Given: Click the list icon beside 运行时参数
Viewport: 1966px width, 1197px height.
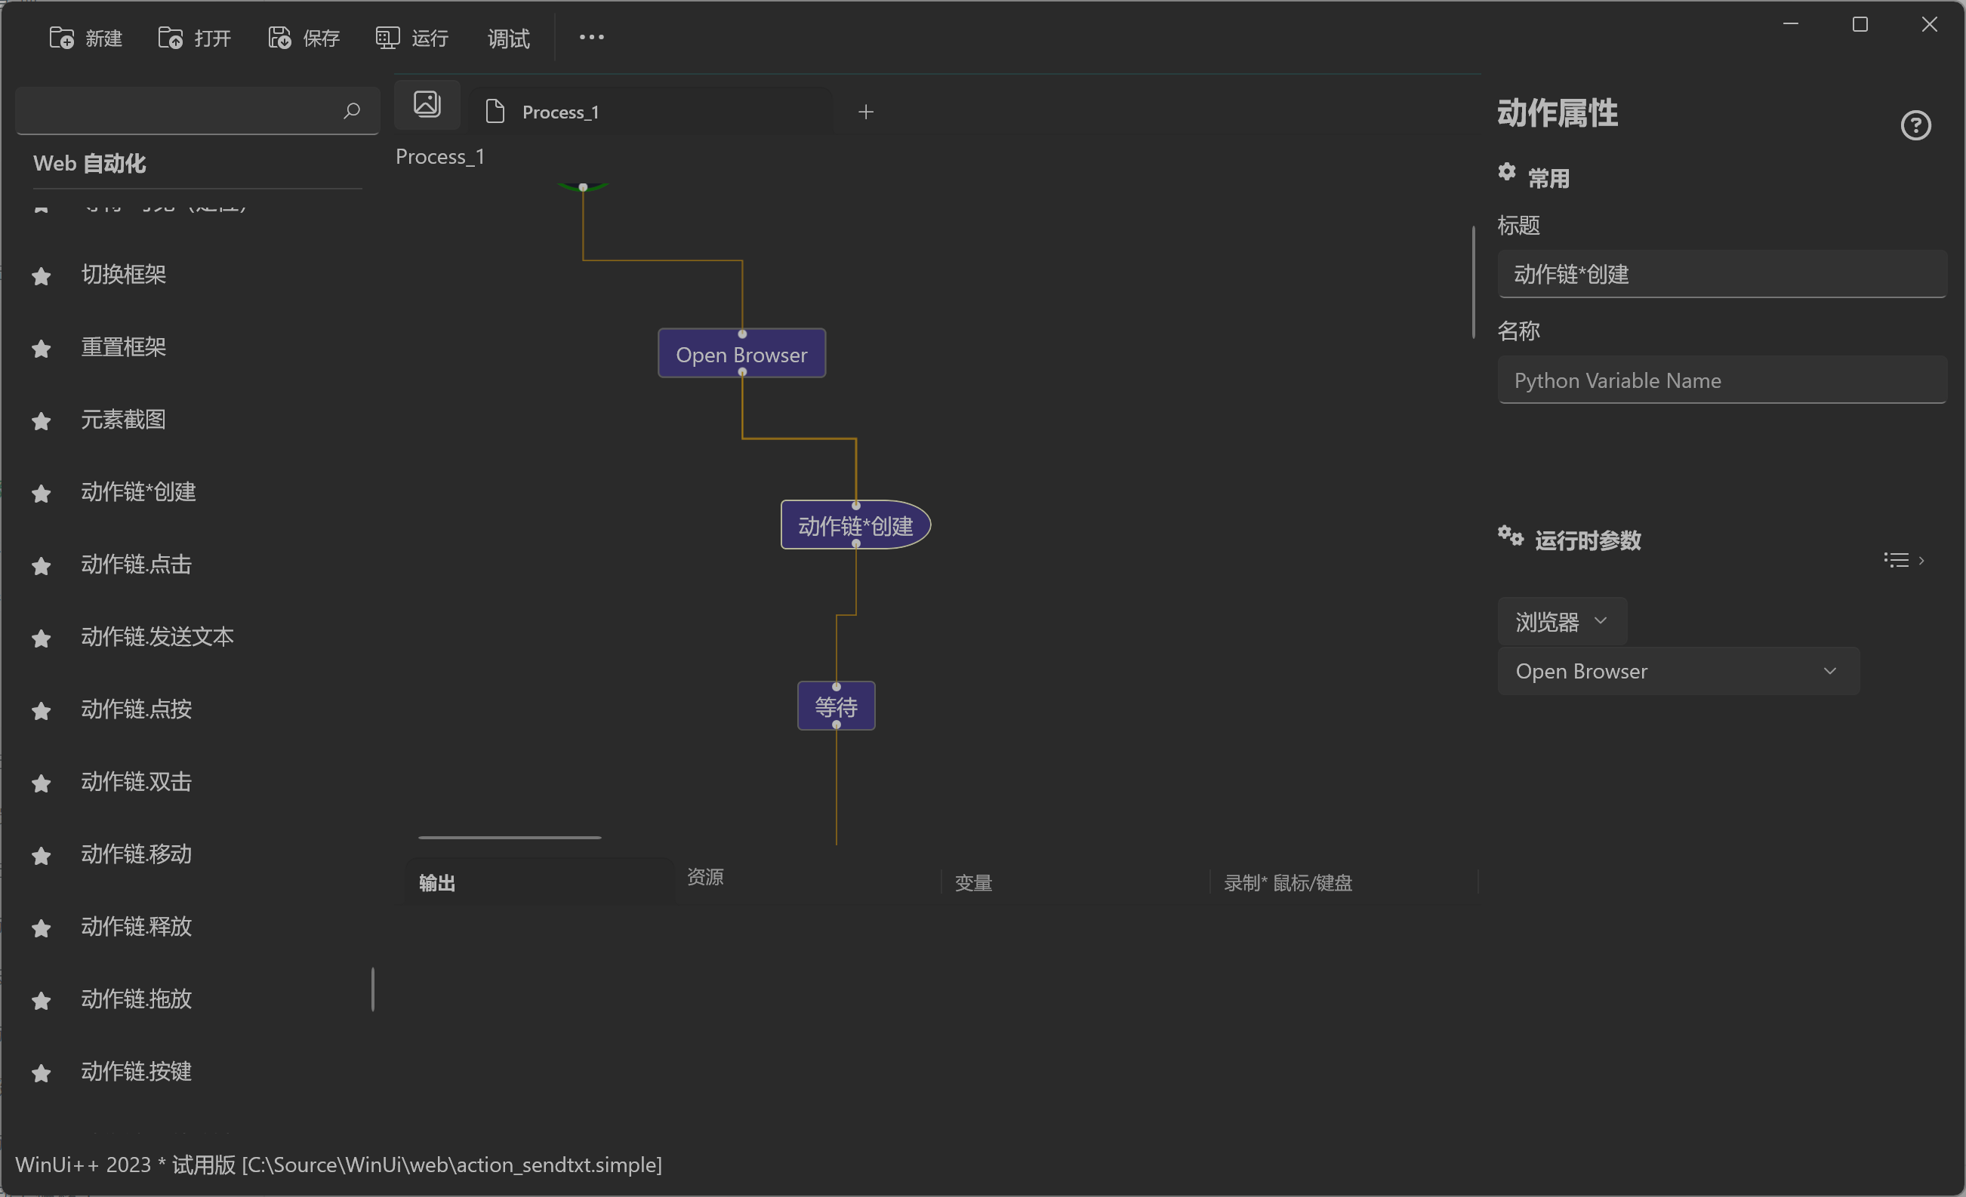Looking at the screenshot, I should click(1896, 559).
